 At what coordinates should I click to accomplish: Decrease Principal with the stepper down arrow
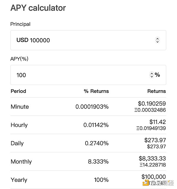pyautogui.click(x=158, y=42)
